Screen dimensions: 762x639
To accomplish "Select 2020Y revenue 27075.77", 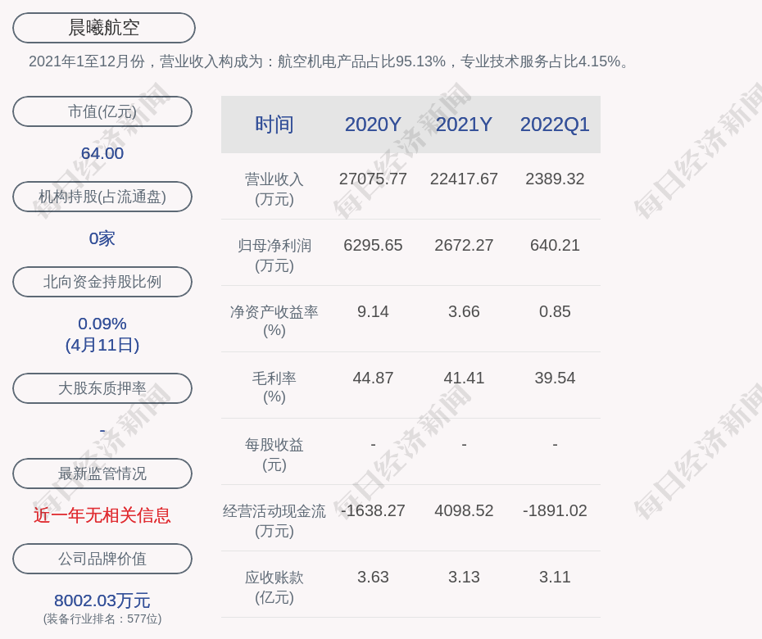I will coord(373,179).
